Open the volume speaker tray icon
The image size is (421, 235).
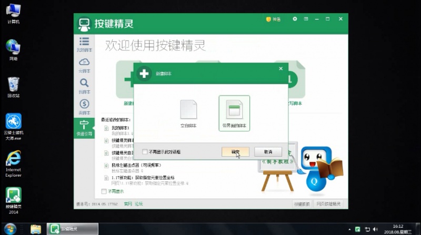[375, 229]
